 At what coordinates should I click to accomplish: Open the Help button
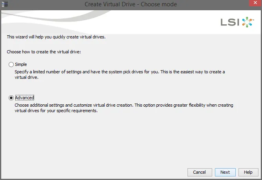coord(248,172)
